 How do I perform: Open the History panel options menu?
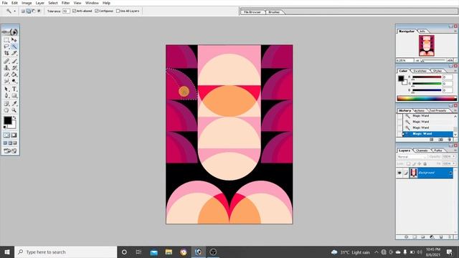click(x=455, y=110)
